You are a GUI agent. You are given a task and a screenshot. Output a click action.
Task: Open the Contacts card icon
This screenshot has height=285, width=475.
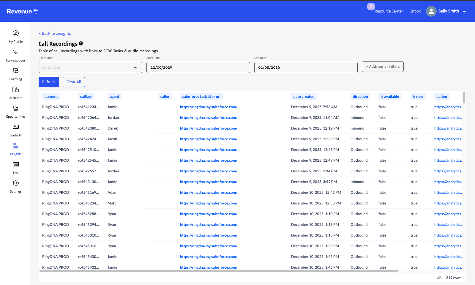tap(16, 127)
